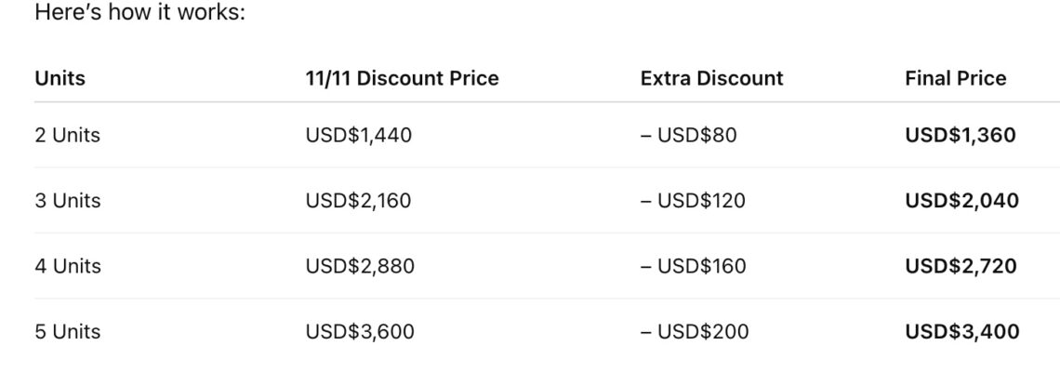The image size is (1060, 372).
Task: Click the "11/11 Discount Price" column header
Action: (402, 79)
